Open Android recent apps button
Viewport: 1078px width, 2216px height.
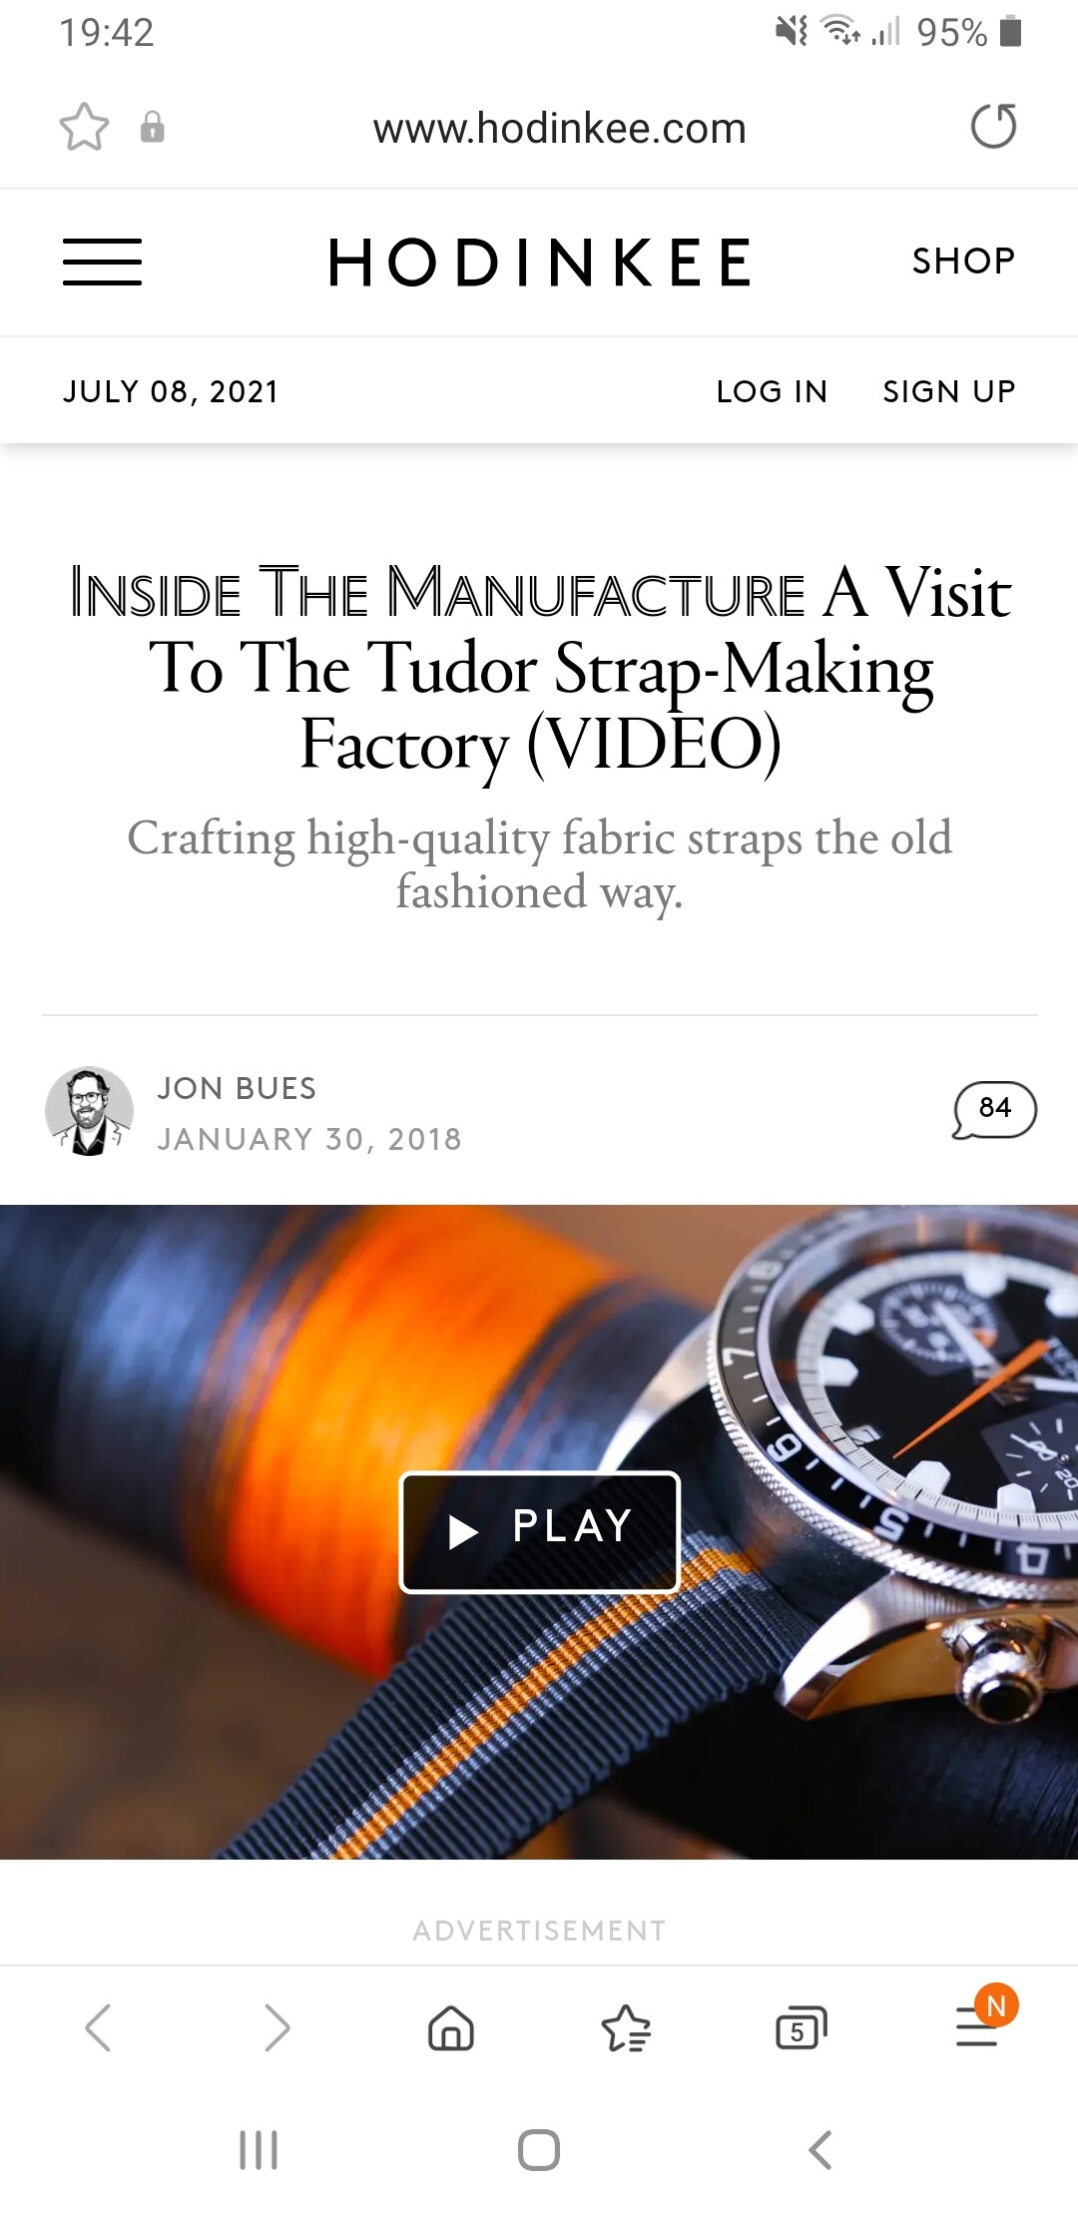(x=259, y=2149)
